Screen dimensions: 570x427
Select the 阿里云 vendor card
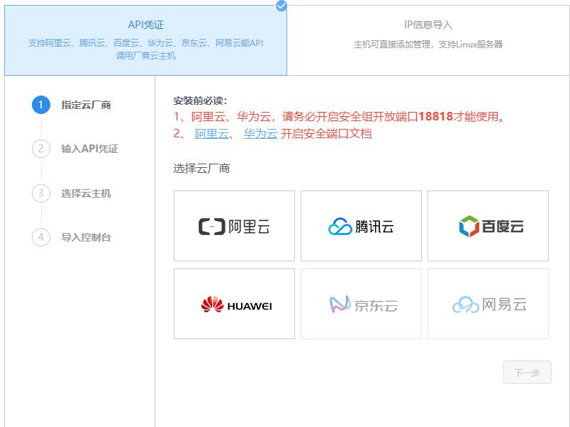coord(234,226)
